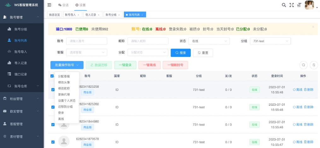Select 分配客服 from the batch menu
This screenshot has height=148, width=320.
pyautogui.click(x=64, y=76)
